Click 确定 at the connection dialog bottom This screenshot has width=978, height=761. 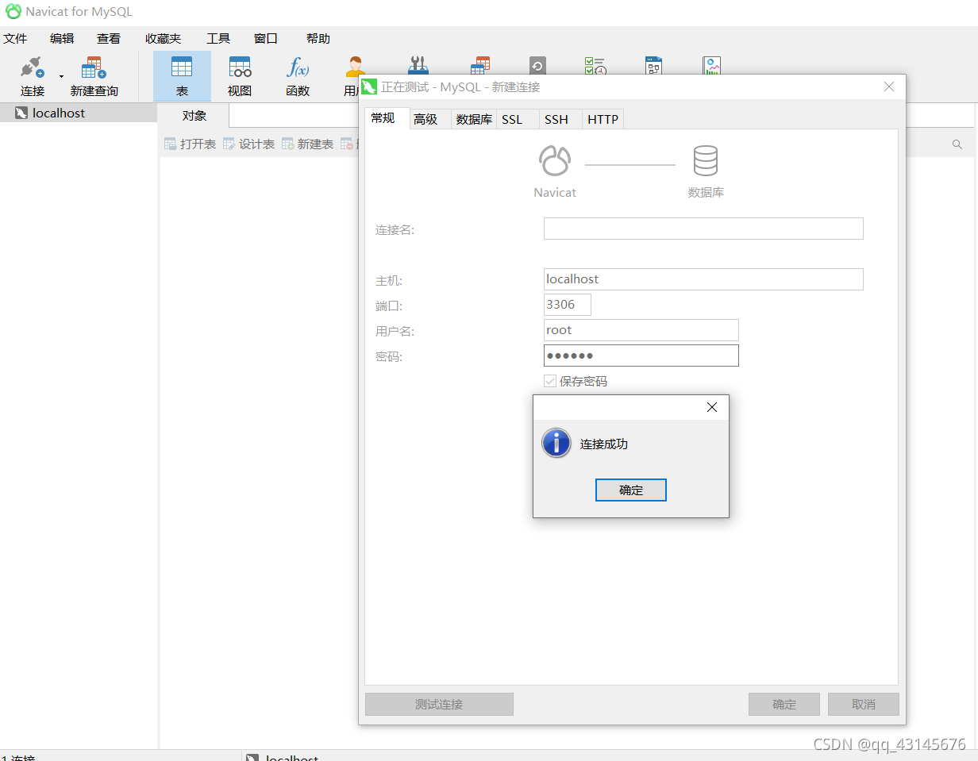[x=784, y=705]
